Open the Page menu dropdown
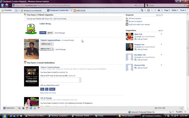The height and width of the screenshot is (118, 189). click(x=167, y=10)
